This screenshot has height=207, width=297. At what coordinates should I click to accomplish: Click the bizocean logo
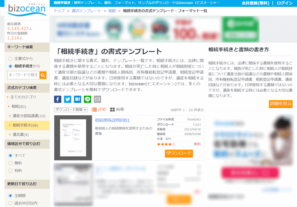point(27,10)
